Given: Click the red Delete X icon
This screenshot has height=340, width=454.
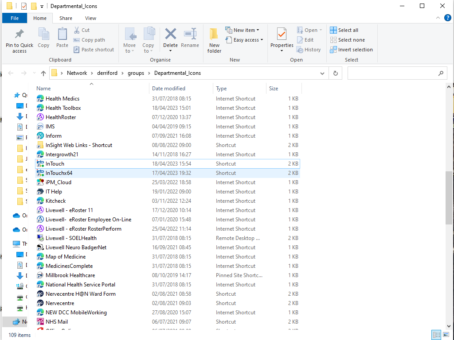Looking at the screenshot, I should point(171,34).
